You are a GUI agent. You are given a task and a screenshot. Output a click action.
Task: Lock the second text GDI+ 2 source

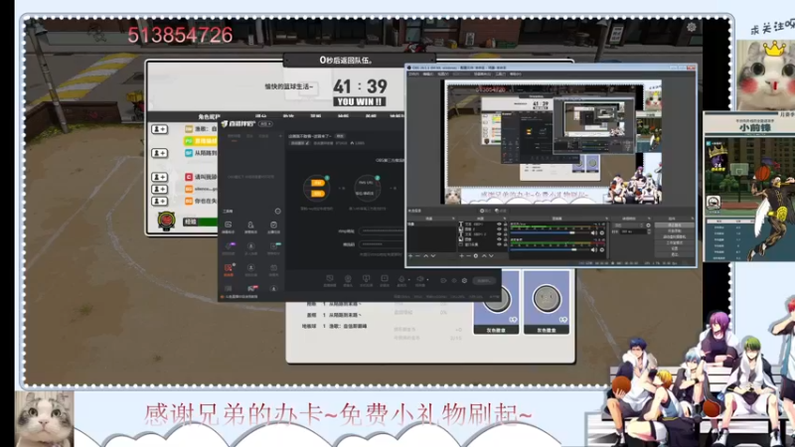(506, 234)
